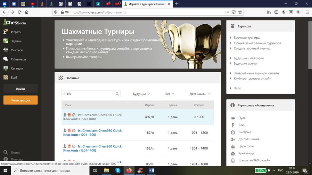Viewport: 312px width, 175px height.
Task: Click the Войти button
Action: coord(21,89)
